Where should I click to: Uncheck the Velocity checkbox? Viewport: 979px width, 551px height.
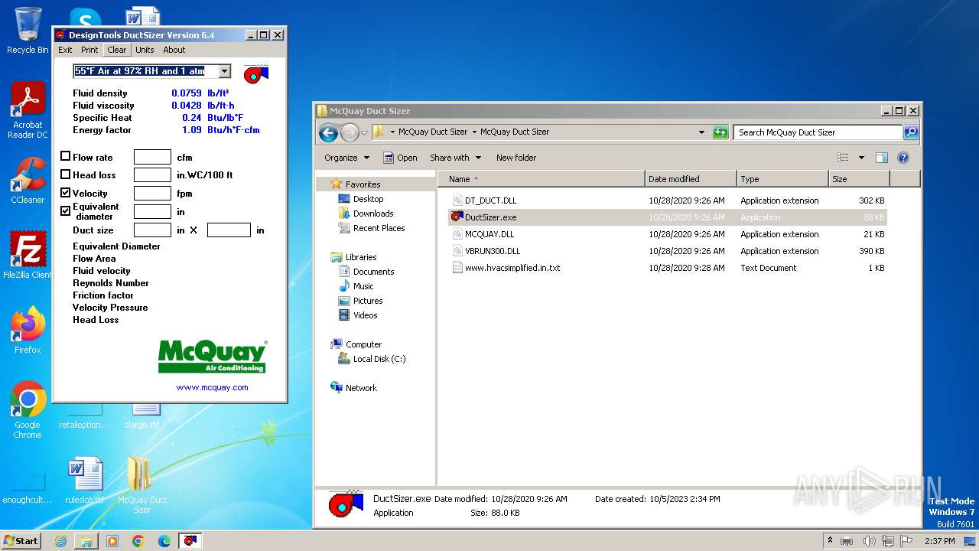tap(66, 193)
